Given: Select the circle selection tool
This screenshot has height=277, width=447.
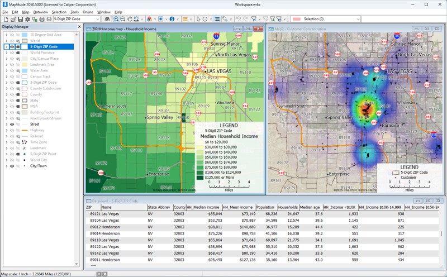Looking at the screenshot, I should (x=205, y=19).
